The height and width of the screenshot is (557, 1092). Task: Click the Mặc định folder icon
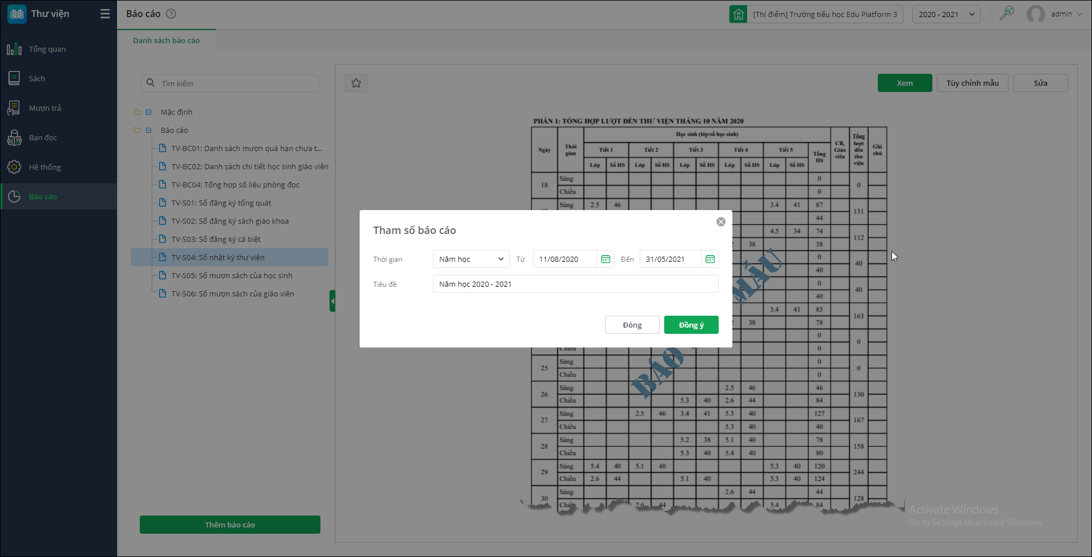click(137, 112)
